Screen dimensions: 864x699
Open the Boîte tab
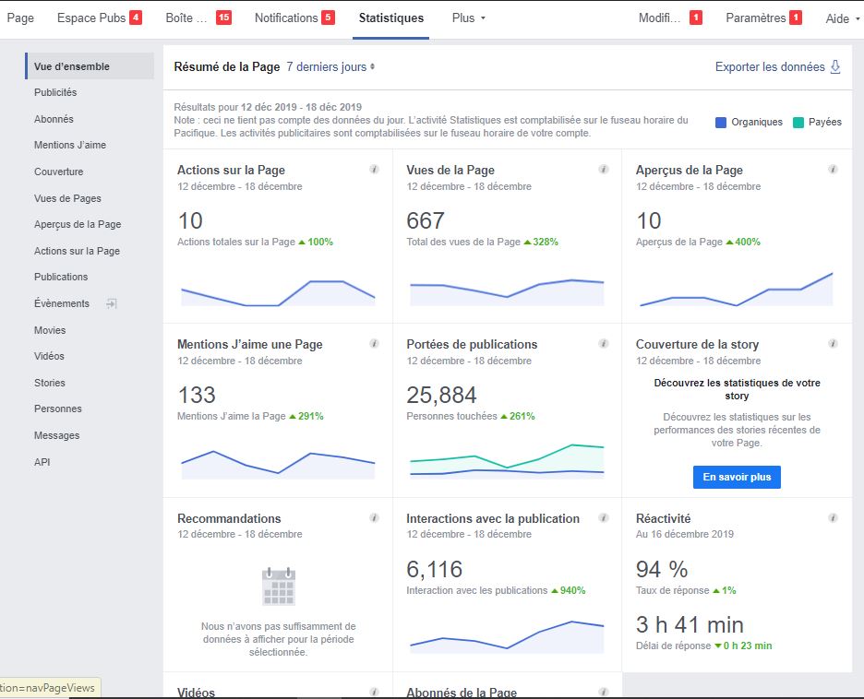coord(186,18)
